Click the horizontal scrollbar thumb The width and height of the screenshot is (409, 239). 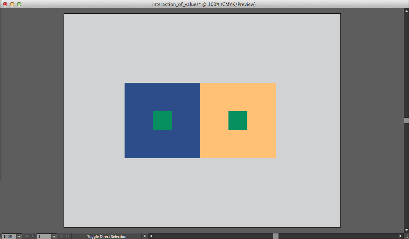tap(276, 236)
